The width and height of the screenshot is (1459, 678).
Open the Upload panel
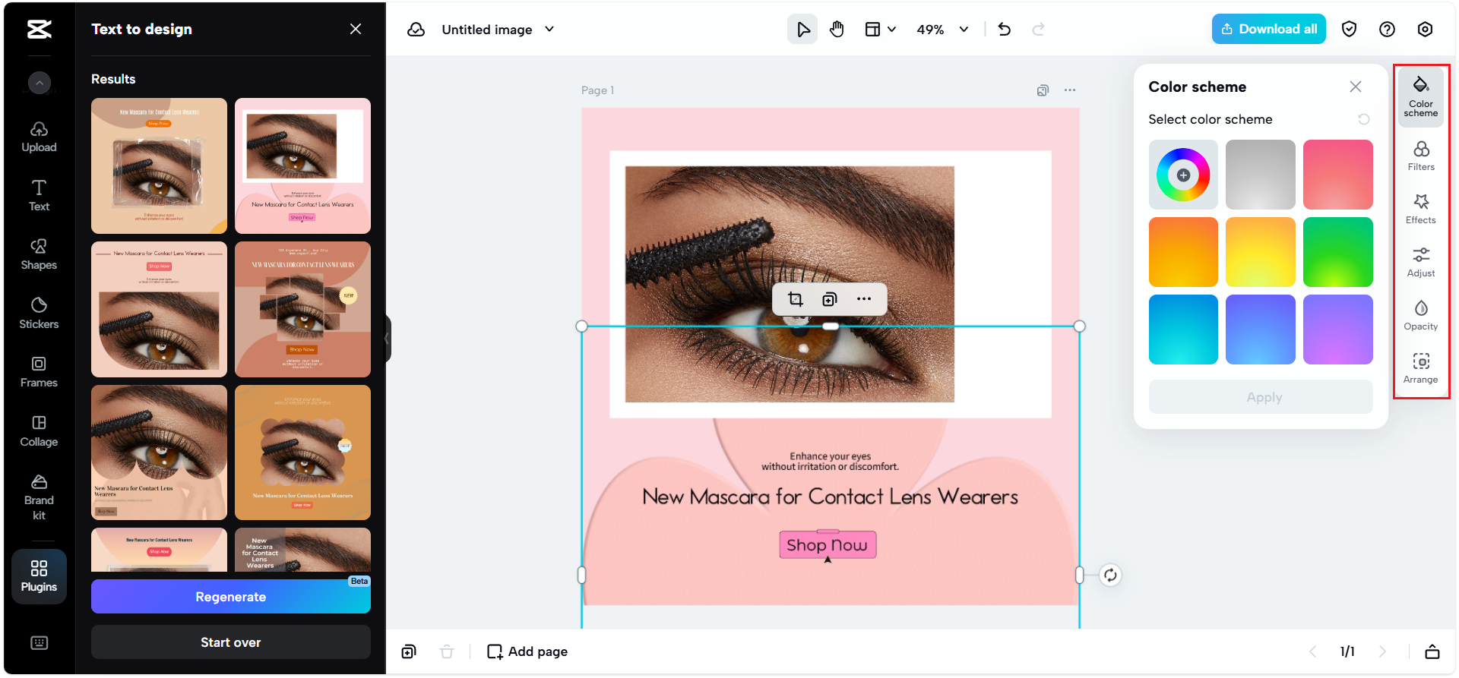click(x=39, y=137)
